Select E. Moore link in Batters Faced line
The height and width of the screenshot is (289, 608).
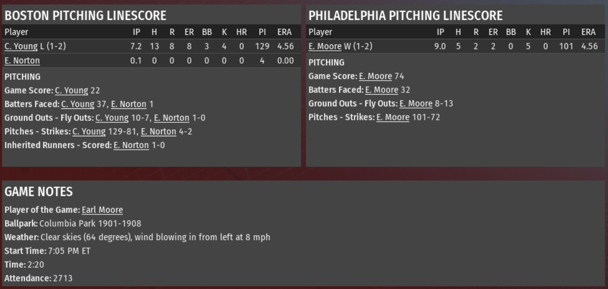click(381, 90)
